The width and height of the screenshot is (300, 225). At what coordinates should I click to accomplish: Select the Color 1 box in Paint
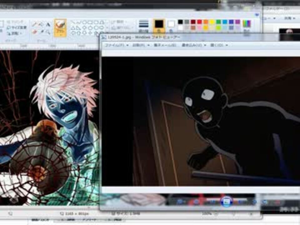159,26
